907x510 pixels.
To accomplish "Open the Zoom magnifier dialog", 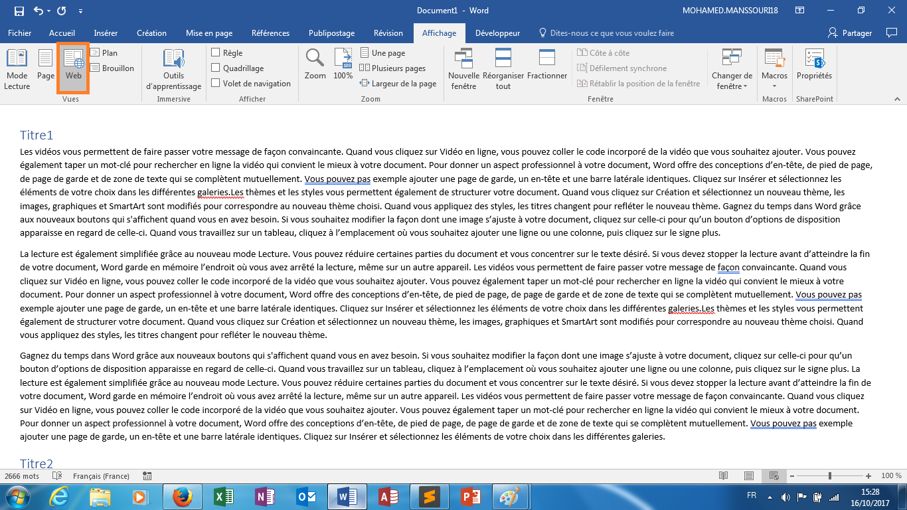I will 315,64.
